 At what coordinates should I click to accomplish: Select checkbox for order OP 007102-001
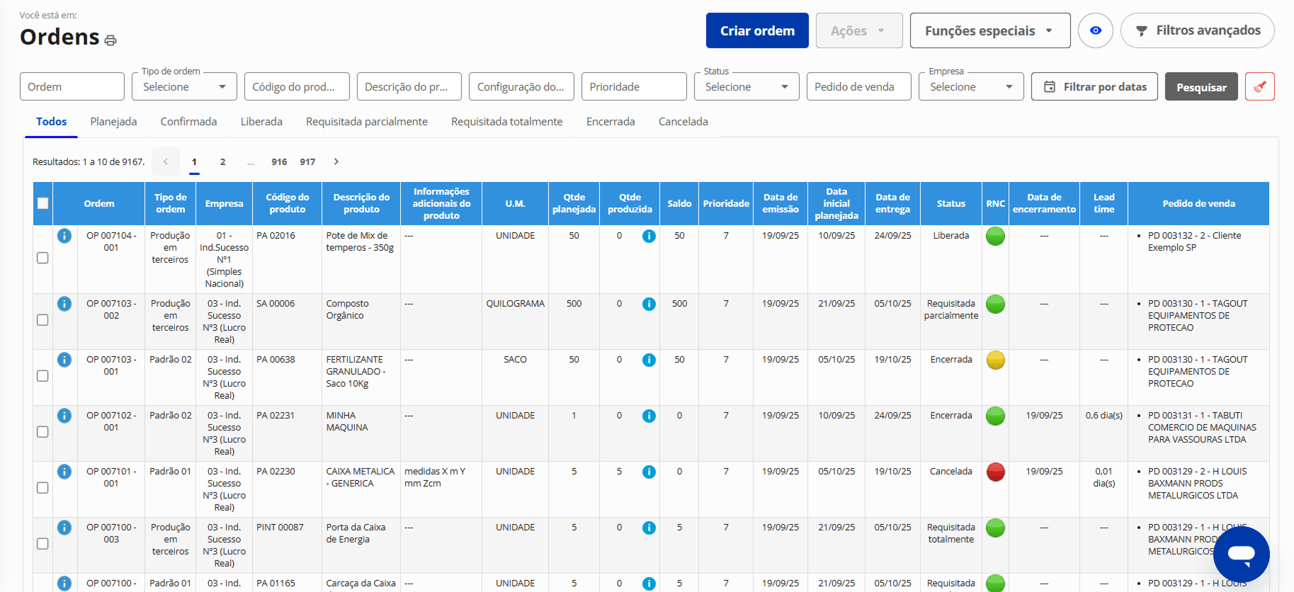pos(43,432)
